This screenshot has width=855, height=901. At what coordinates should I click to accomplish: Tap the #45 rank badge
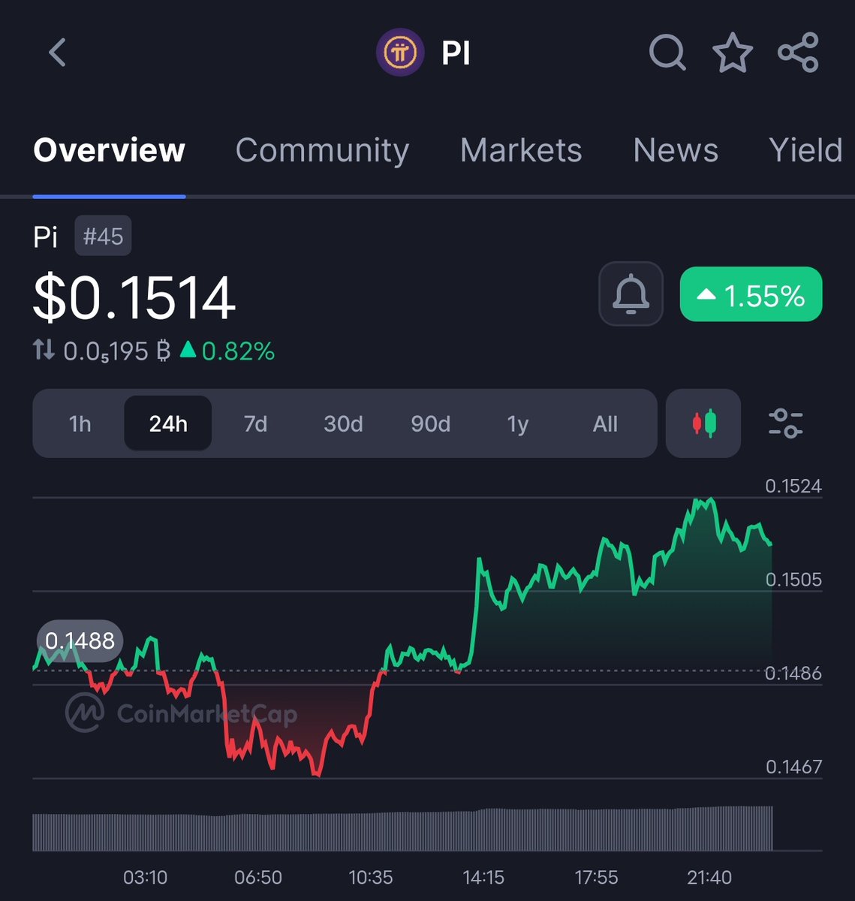[x=104, y=237]
